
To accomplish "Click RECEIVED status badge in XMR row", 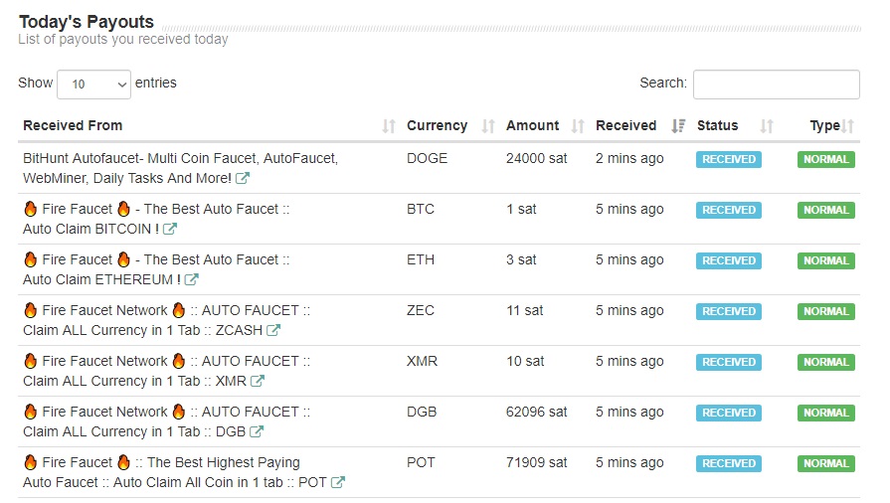I will click(729, 362).
